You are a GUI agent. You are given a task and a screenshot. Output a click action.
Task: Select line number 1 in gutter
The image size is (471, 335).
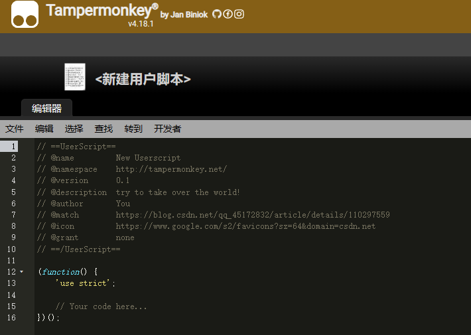13,147
